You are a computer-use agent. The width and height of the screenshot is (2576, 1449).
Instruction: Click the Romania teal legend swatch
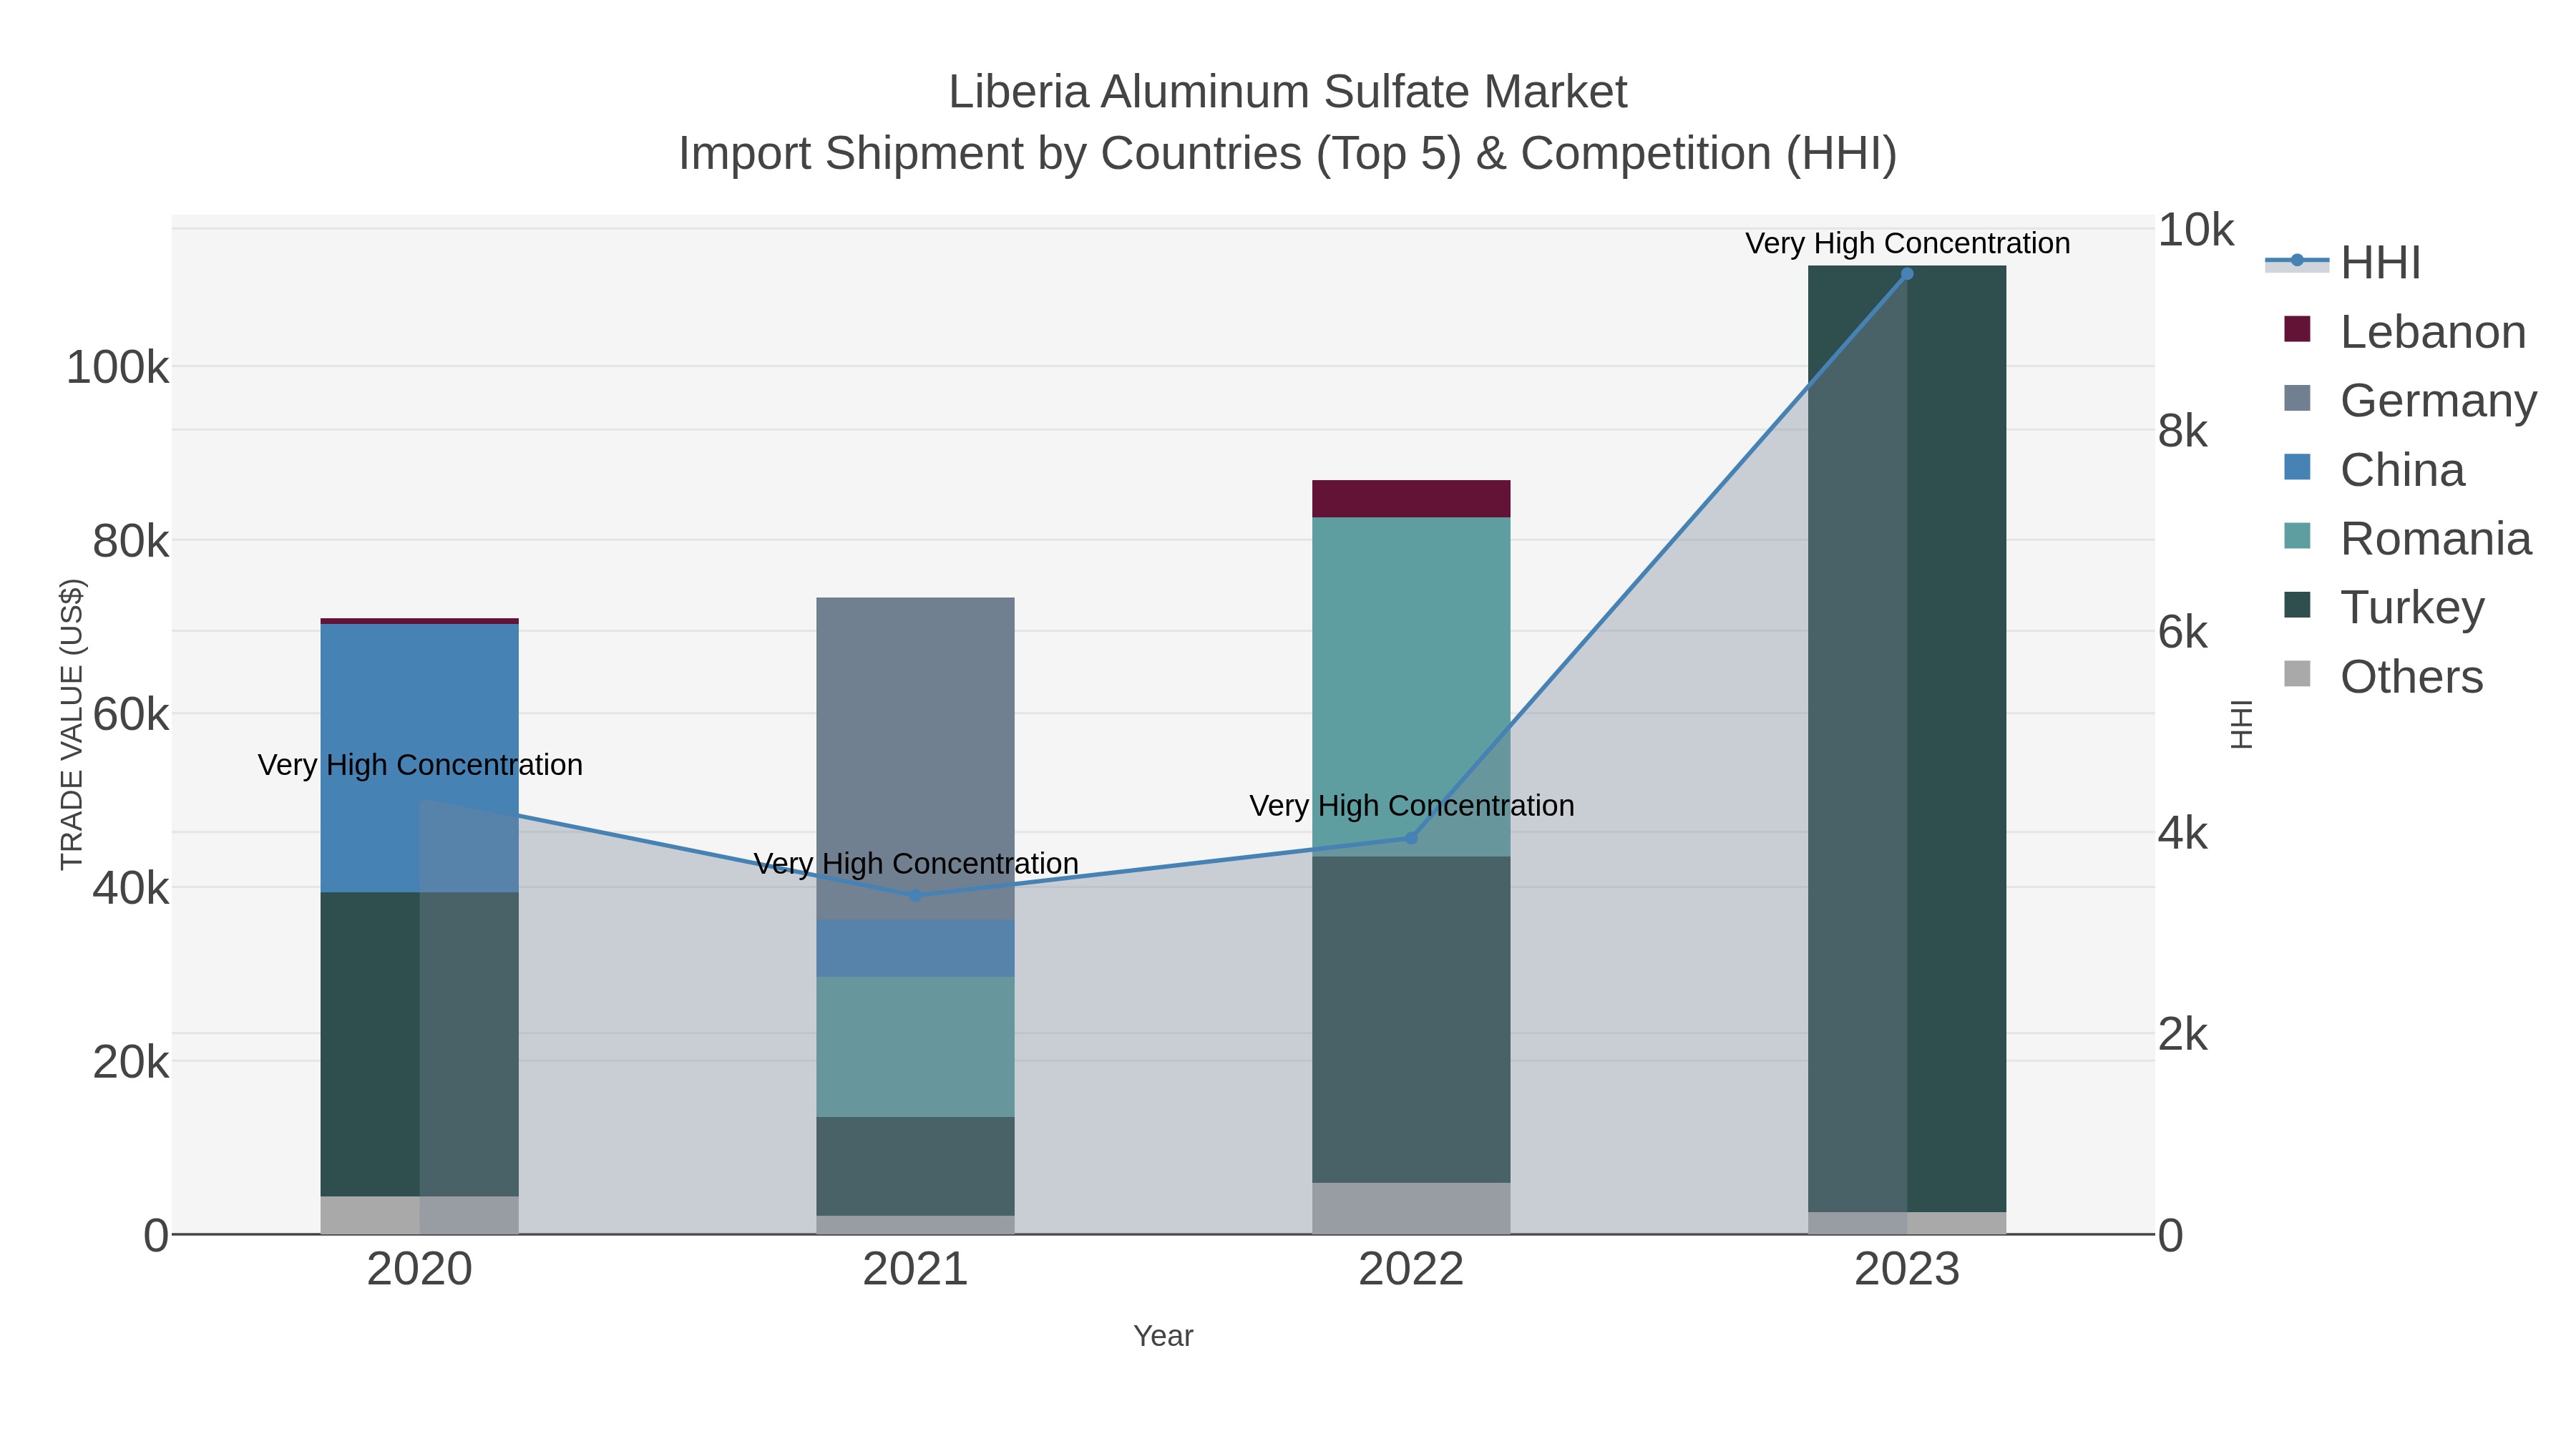pyautogui.click(x=2297, y=536)
